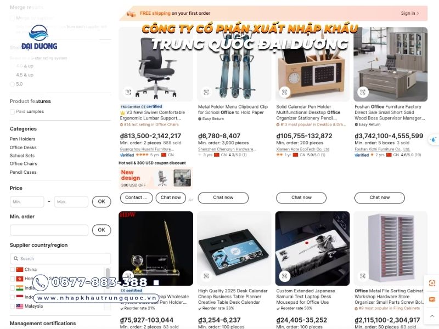Viewport: 439px width, 329px height.
Task: Click image search icon on desk calendar photo
Action: point(206,276)
